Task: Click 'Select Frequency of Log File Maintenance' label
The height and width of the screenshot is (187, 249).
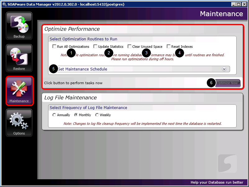Action: (88, 108)
